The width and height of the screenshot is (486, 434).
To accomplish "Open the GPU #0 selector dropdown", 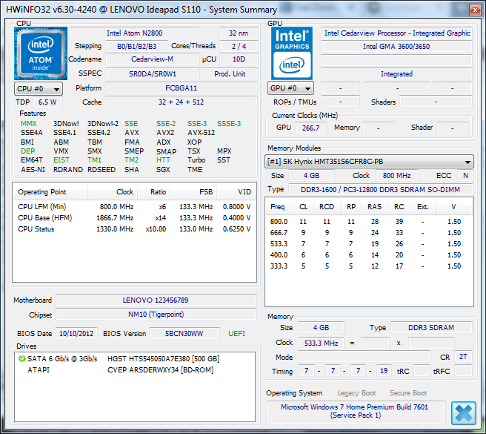I will (x=290, y=88).
